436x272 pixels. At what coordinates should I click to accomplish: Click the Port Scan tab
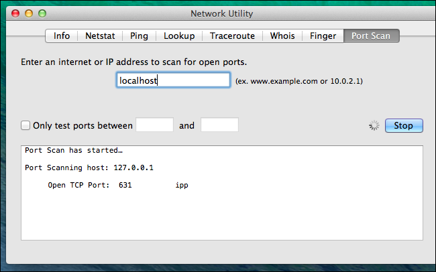click(372, 36)
